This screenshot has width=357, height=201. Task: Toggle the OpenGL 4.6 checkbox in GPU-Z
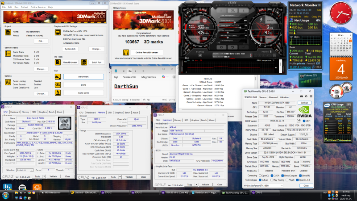pyautogui.click(x=297, y=180)
